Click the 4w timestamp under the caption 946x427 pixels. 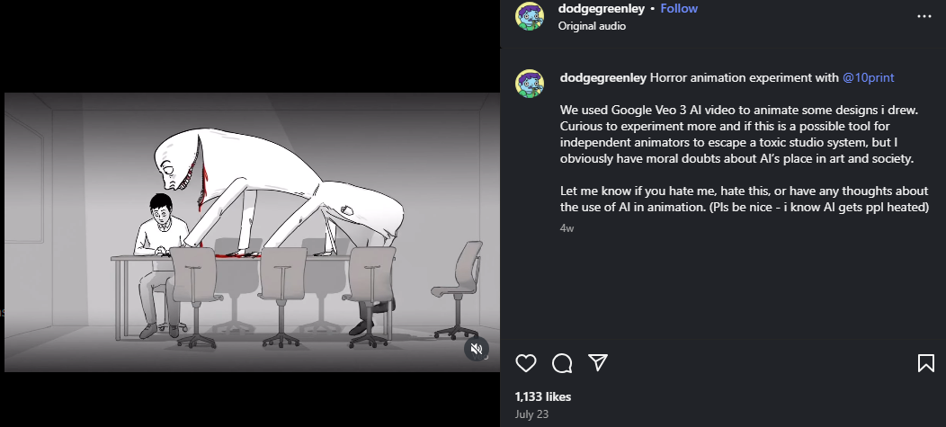click(x=567, y=228)
